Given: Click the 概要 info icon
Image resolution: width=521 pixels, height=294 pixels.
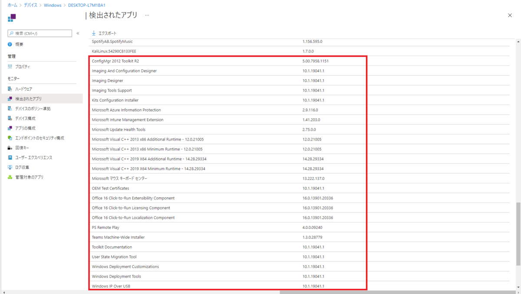Looking at the screenshot, I should [x=10, y=44].
